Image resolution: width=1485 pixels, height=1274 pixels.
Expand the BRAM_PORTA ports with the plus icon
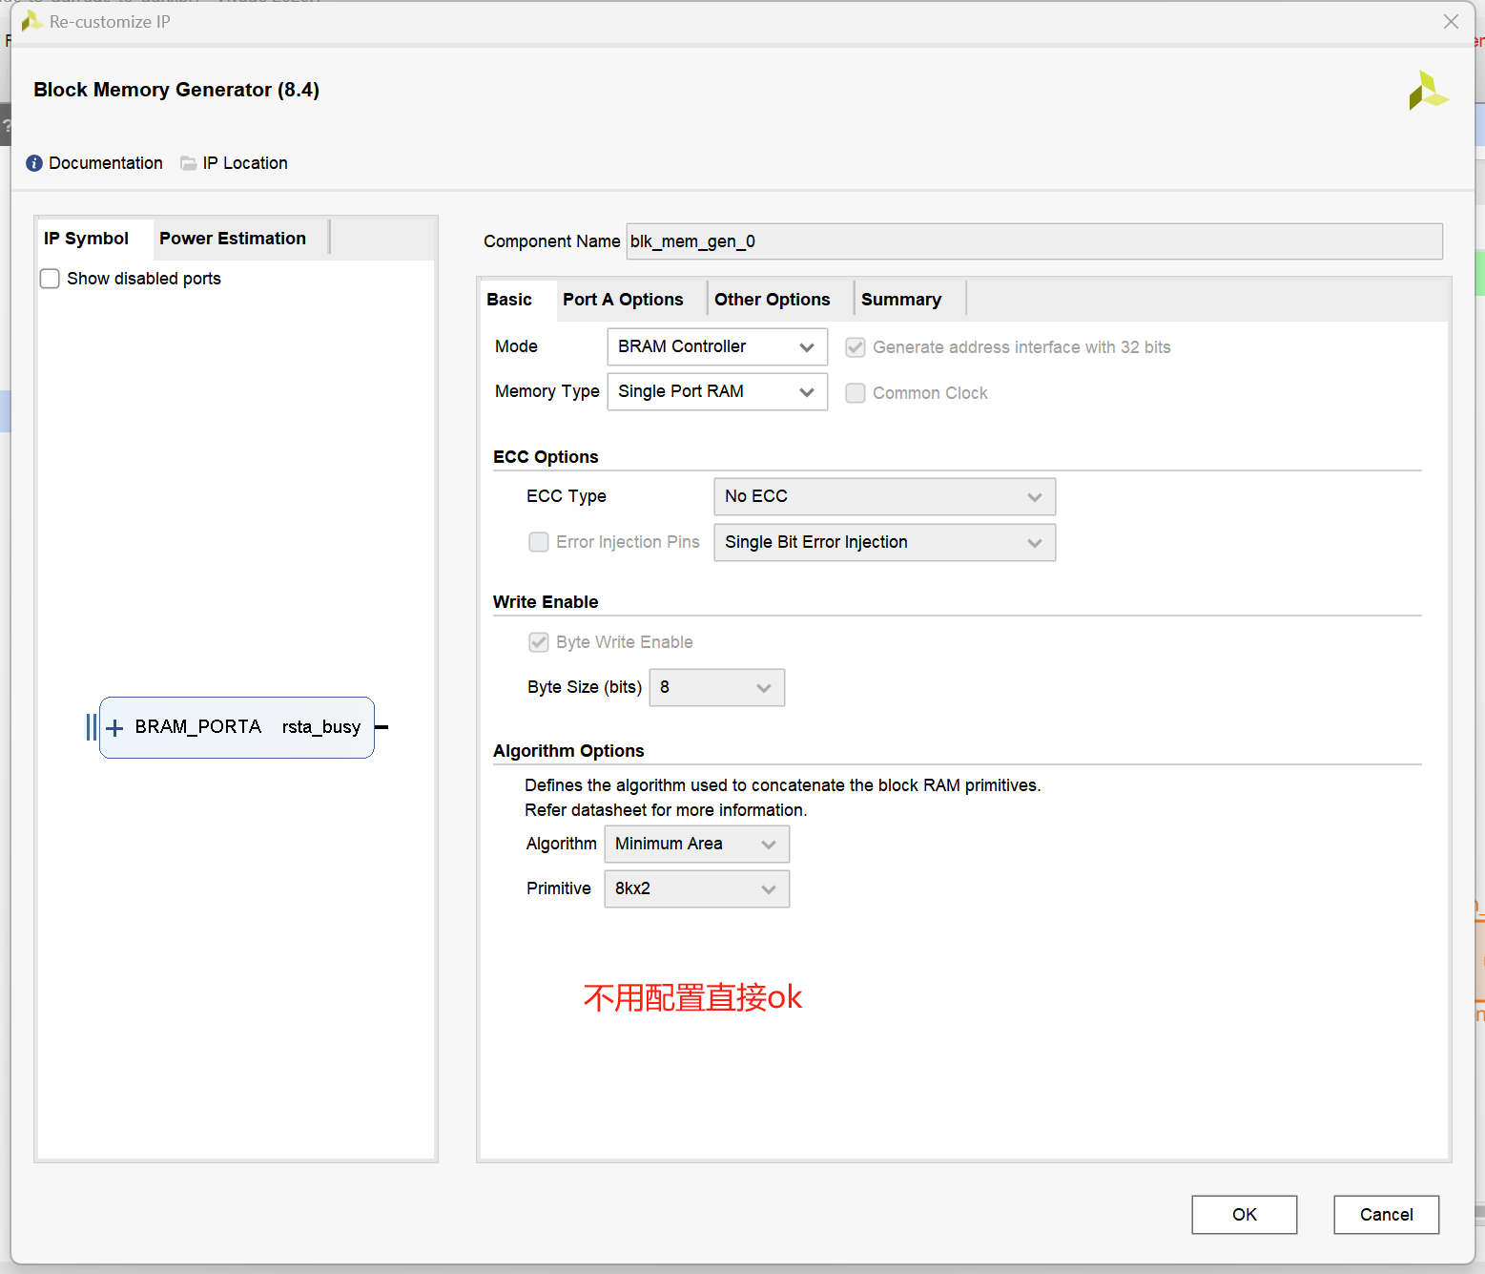(x=114, y=727)
